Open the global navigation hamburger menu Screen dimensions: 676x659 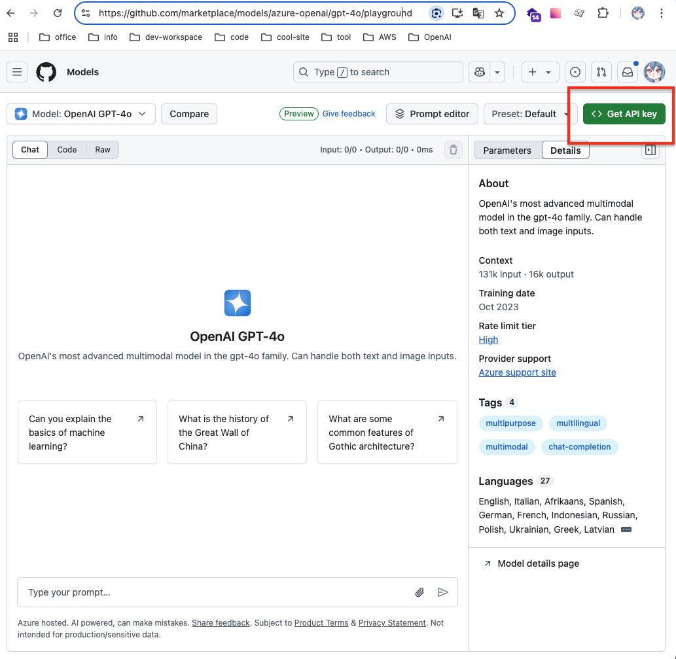(x=17, y=72)
